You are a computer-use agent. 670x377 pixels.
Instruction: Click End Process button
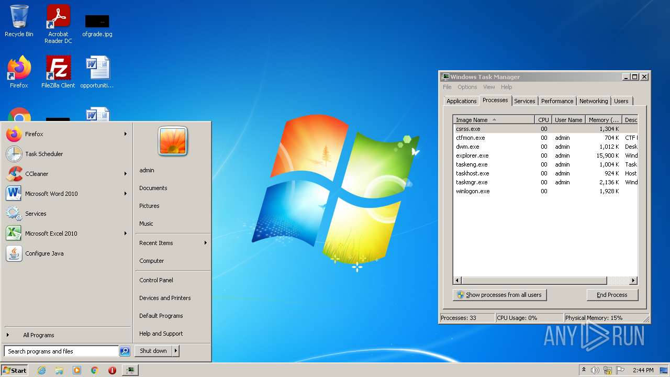pos(612,295)
